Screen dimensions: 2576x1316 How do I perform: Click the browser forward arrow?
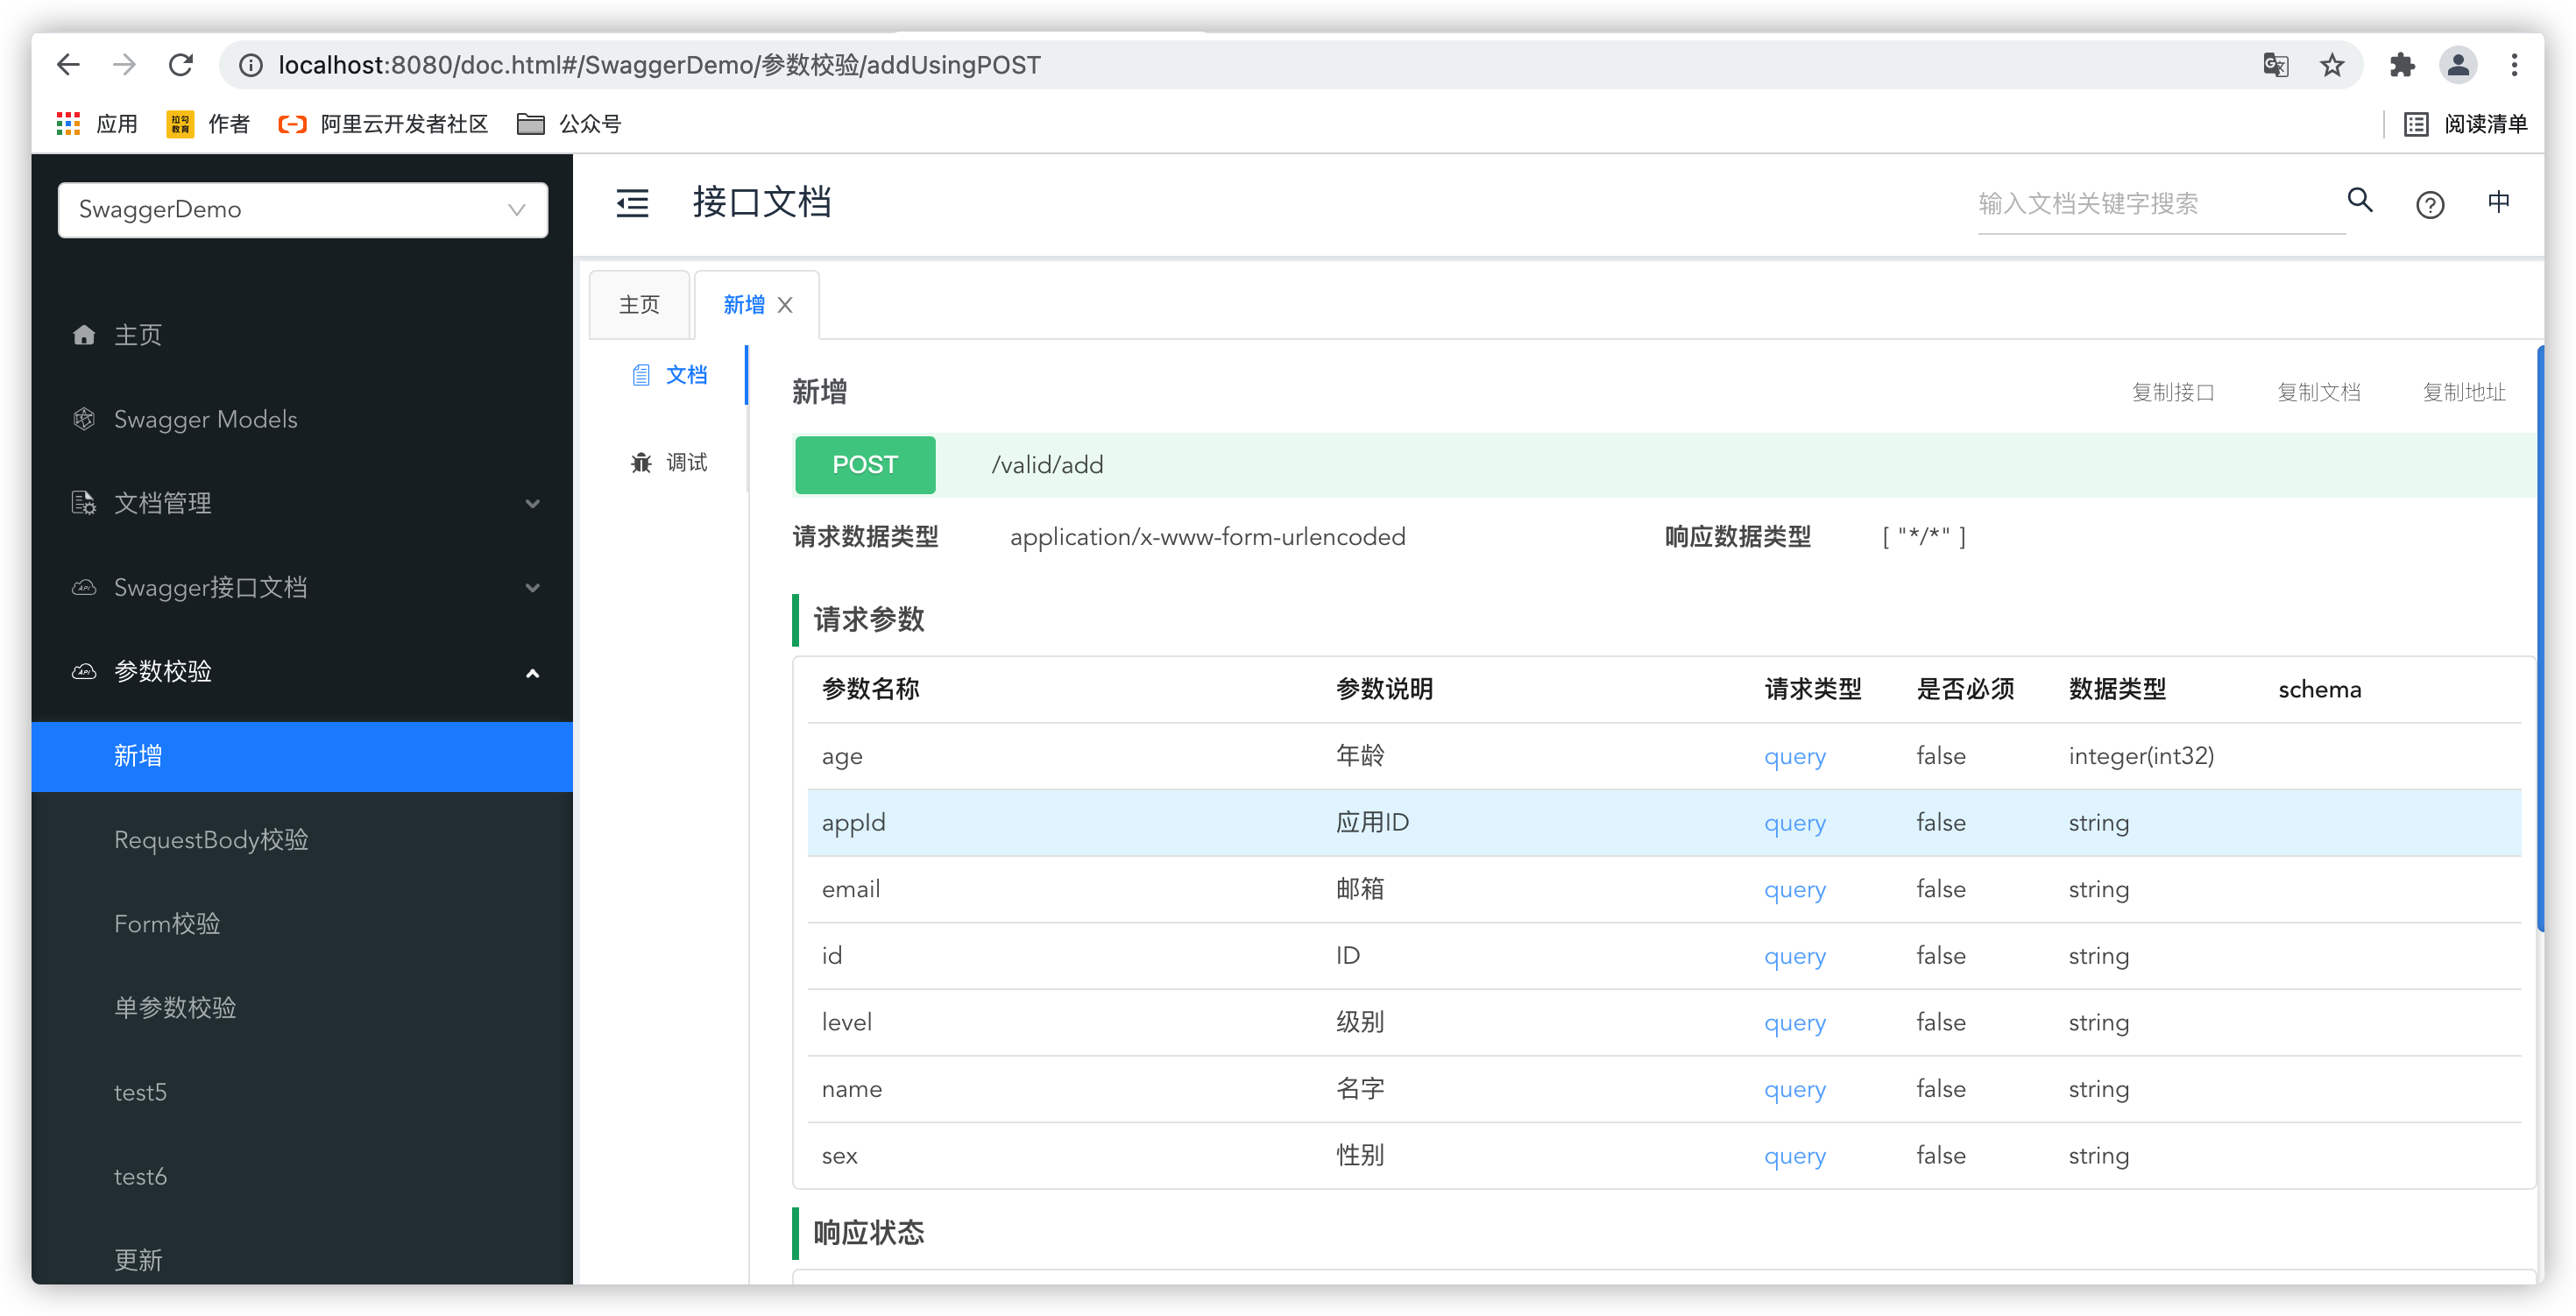coord(124,65)
